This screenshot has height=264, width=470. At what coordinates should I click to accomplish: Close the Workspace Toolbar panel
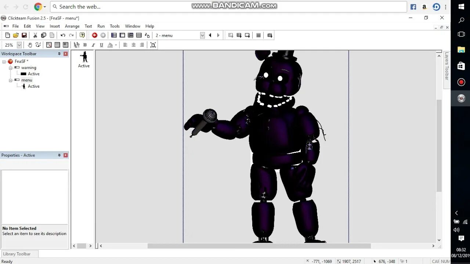(x=66, y=54)
